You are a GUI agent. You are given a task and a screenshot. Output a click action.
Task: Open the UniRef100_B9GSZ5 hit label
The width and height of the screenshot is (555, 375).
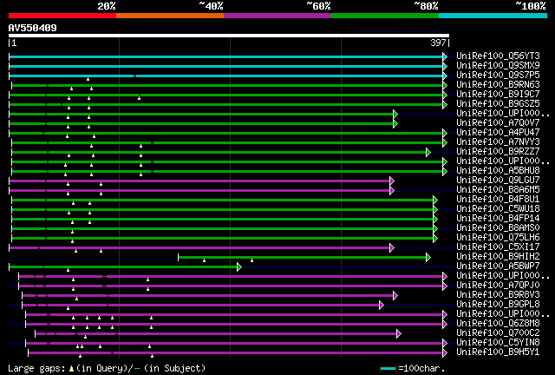498,104
